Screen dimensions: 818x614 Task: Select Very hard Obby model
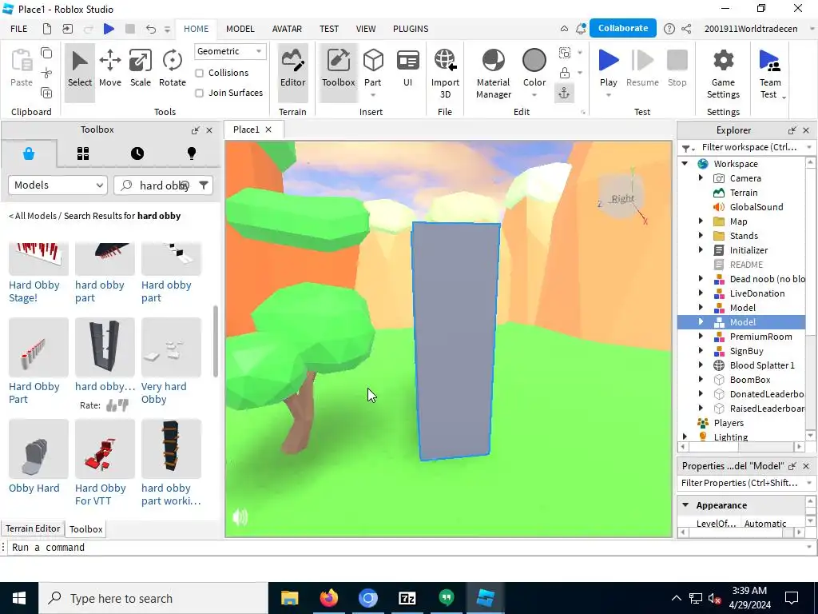point(171,361)
